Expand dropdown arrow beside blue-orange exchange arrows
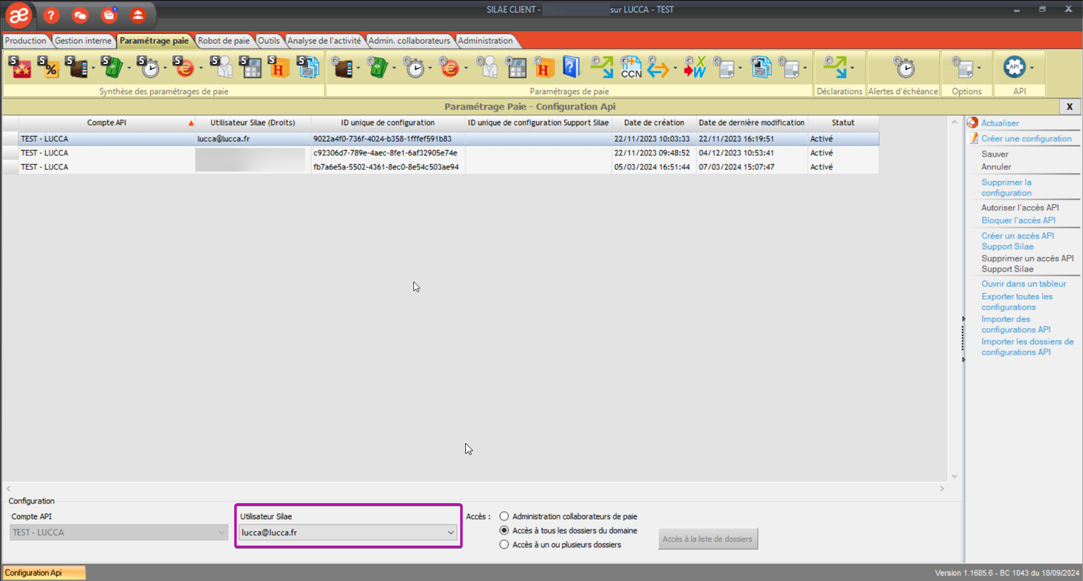 pyautogui.click(x=675, y=68)
